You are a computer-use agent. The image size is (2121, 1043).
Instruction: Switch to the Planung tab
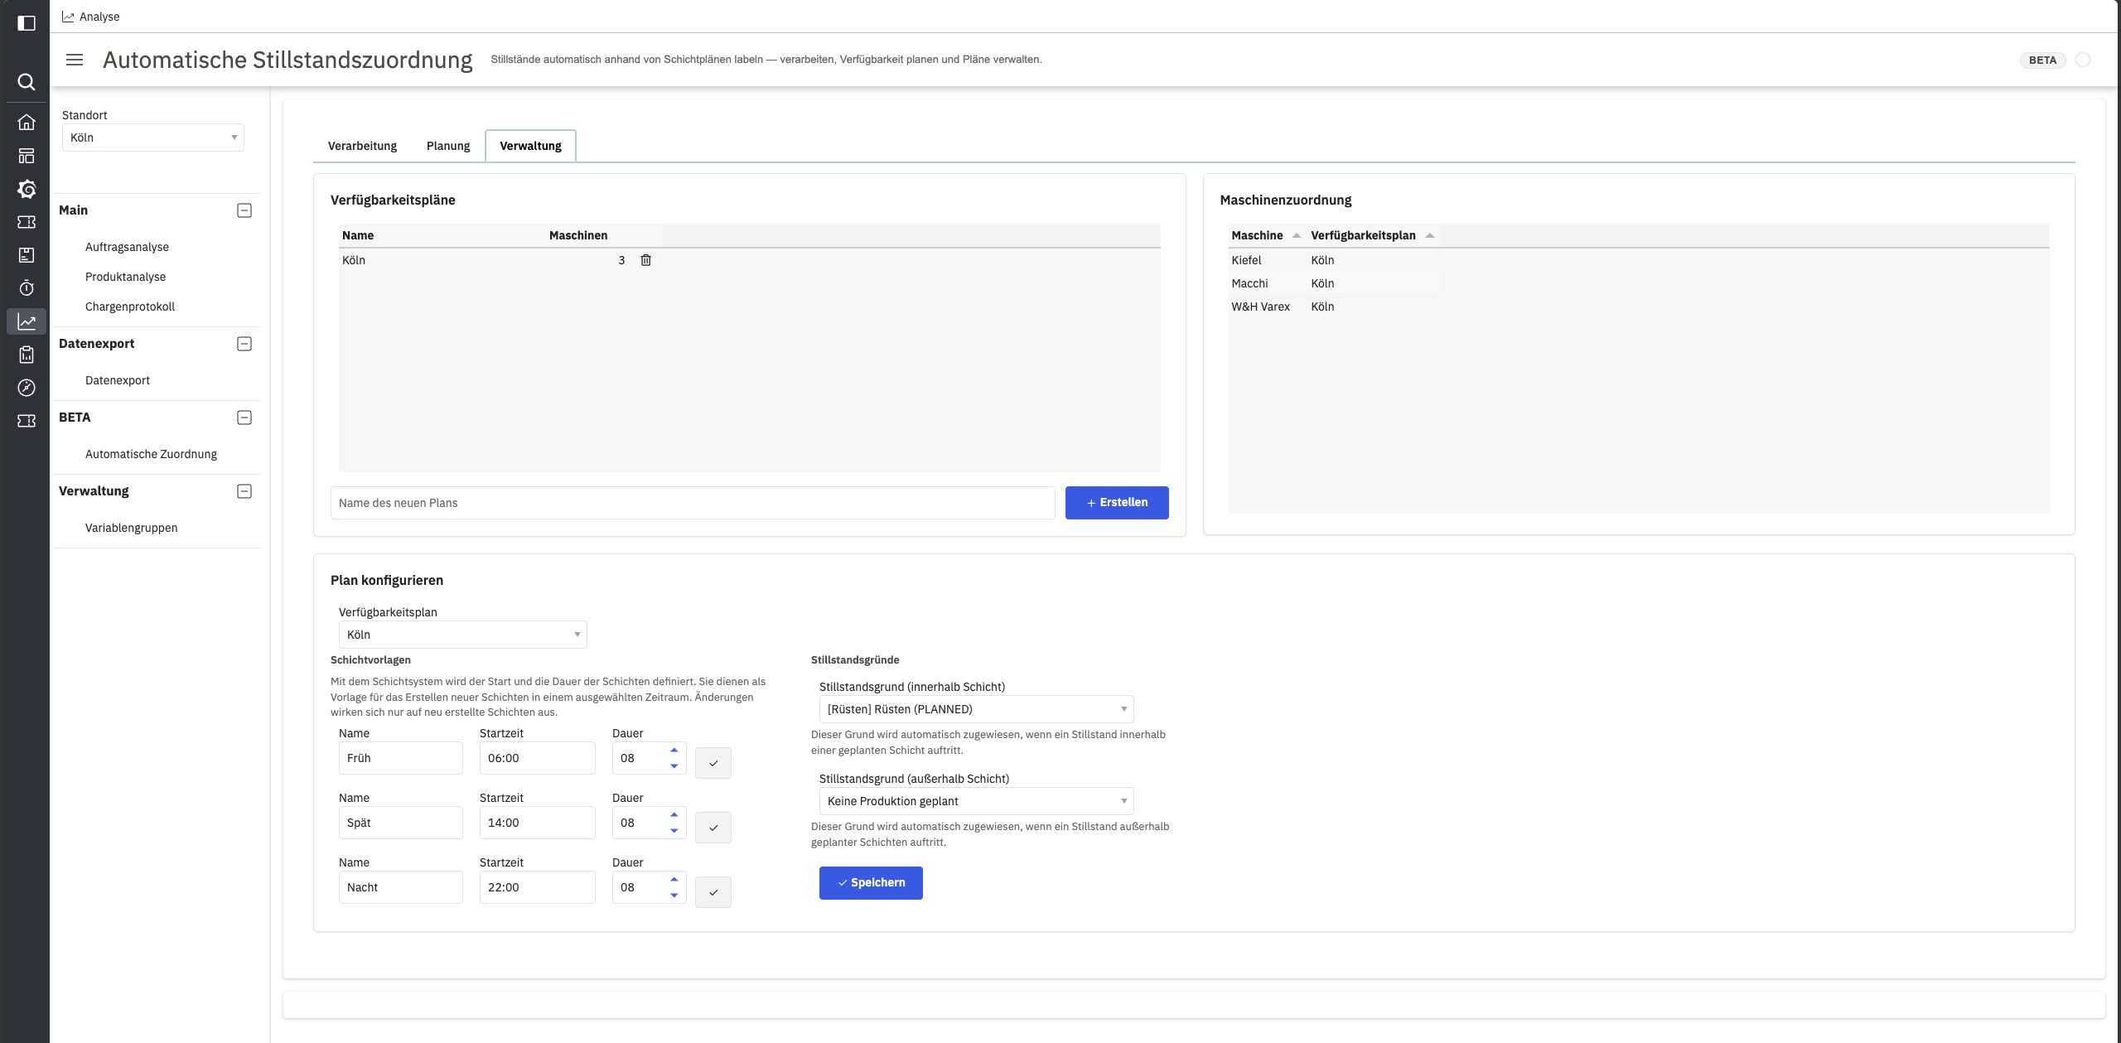click(448, 146)
